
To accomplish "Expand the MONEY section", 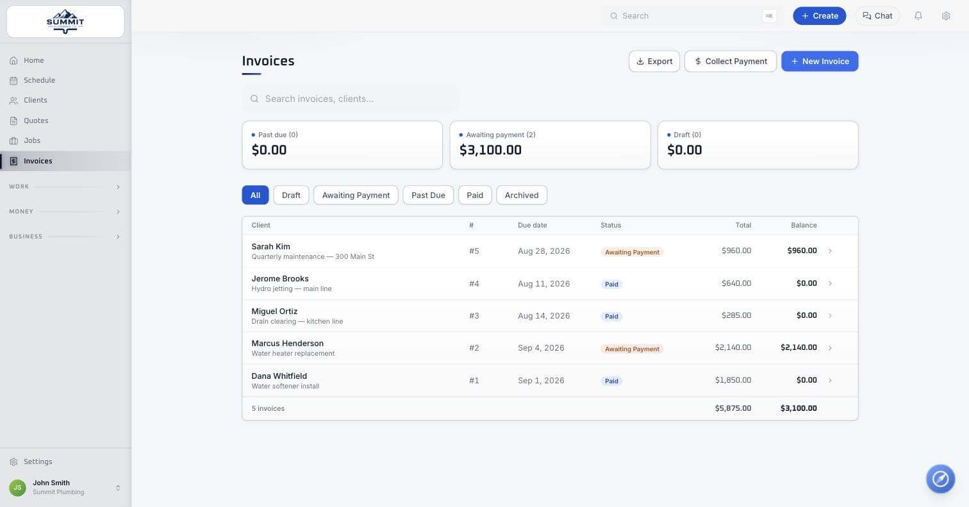I will click(x=65, y=212).
